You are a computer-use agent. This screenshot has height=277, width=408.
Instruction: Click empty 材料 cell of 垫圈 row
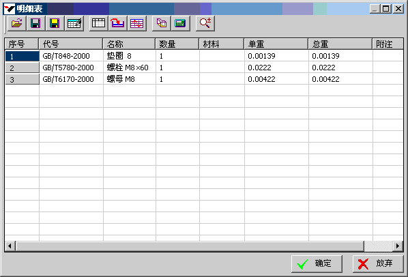[222, 56]
